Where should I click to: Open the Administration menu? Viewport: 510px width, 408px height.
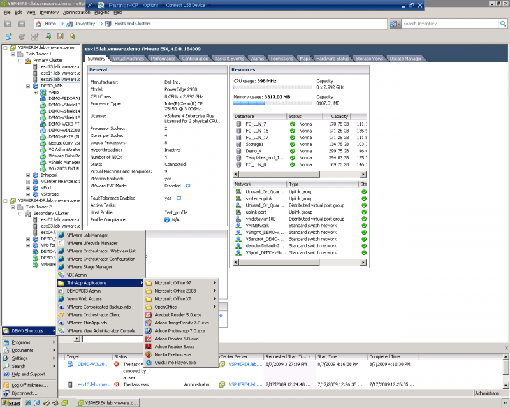point(76,12)
